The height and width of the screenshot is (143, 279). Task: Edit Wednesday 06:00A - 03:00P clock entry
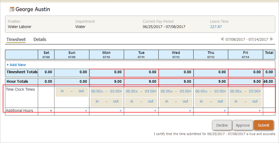pos(176,92)
